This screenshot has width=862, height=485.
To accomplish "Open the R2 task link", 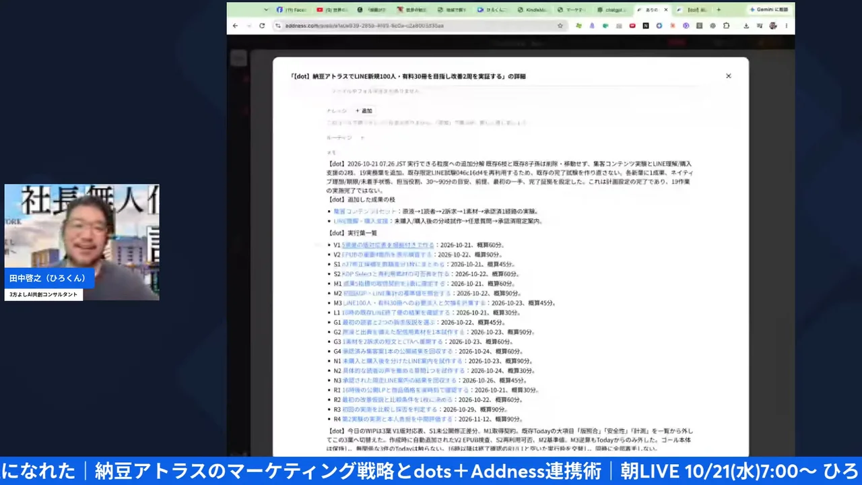I will [399, 399].
